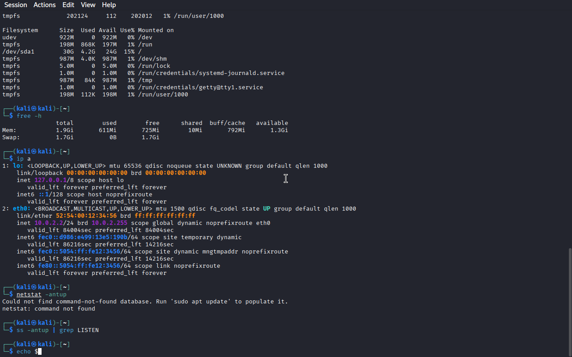Click the ff:ff:ff:ff:ff:ff broadcast MAC
This screenshot has height=357, width=572.
coord(165,216)
